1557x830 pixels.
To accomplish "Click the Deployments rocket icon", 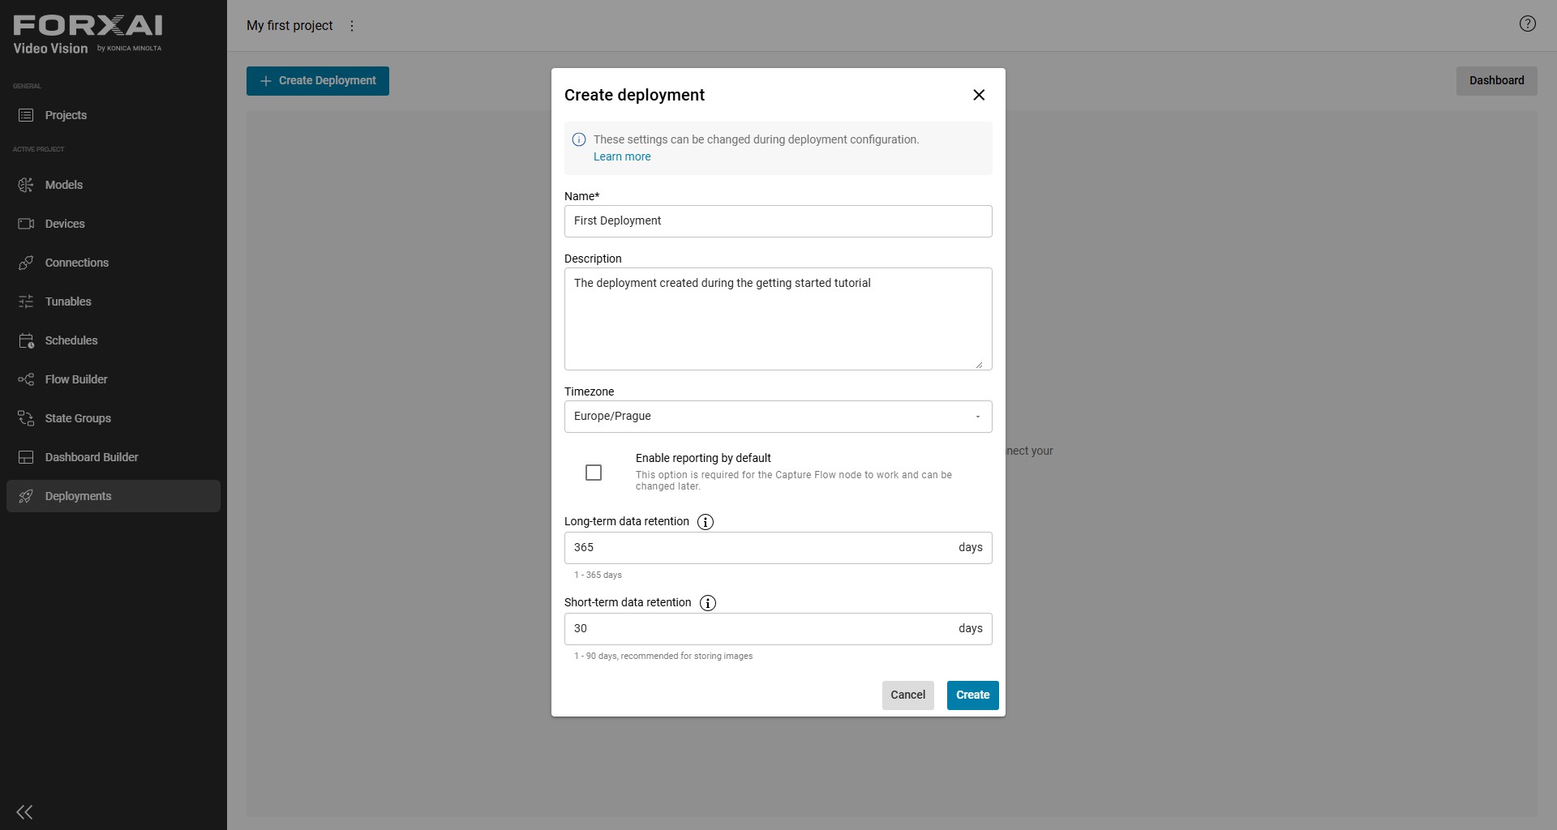I will [26, 496].
